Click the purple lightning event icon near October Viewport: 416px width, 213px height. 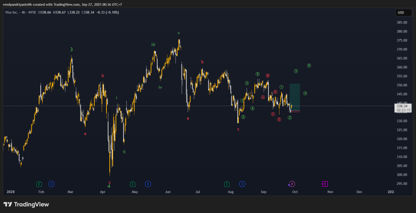coord(292,184)
